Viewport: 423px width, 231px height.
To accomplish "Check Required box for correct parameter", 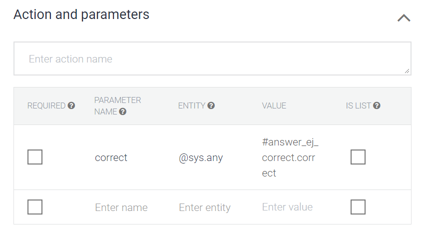I will (35, 157).
